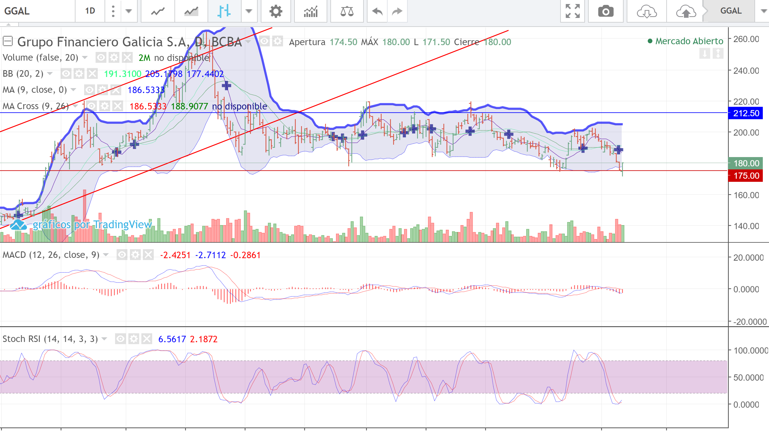
Task: Load chart layout from cloud
Action: point(647,11)
